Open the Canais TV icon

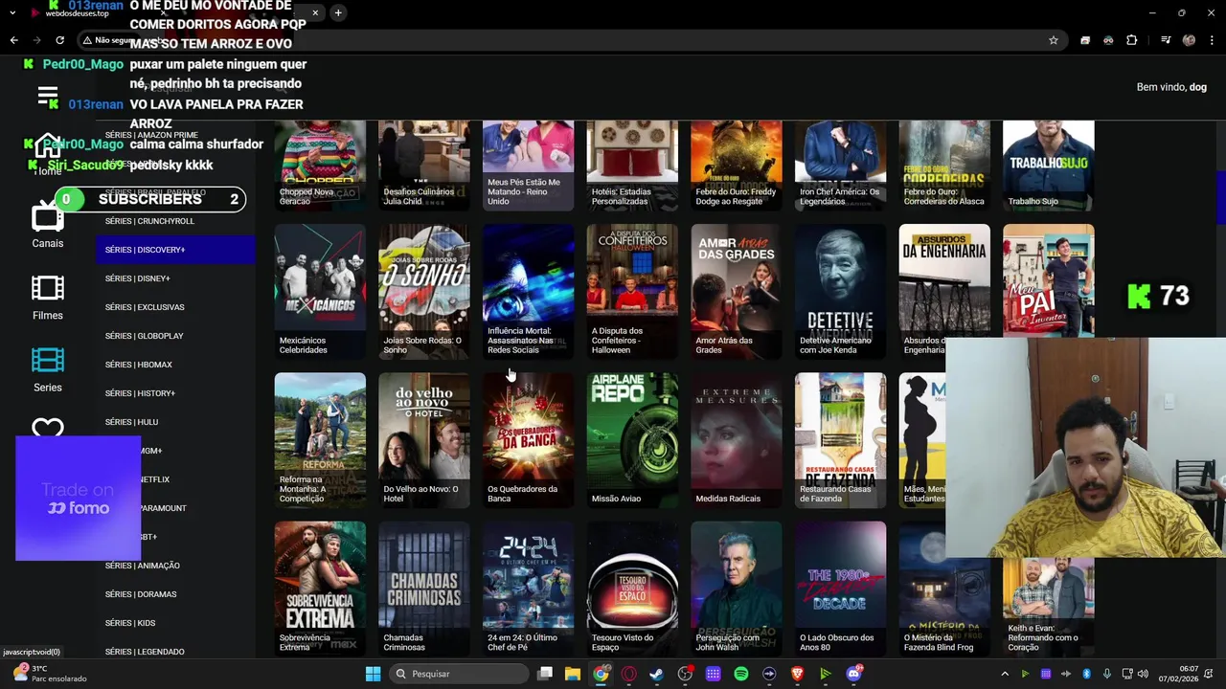pos(48,217)
